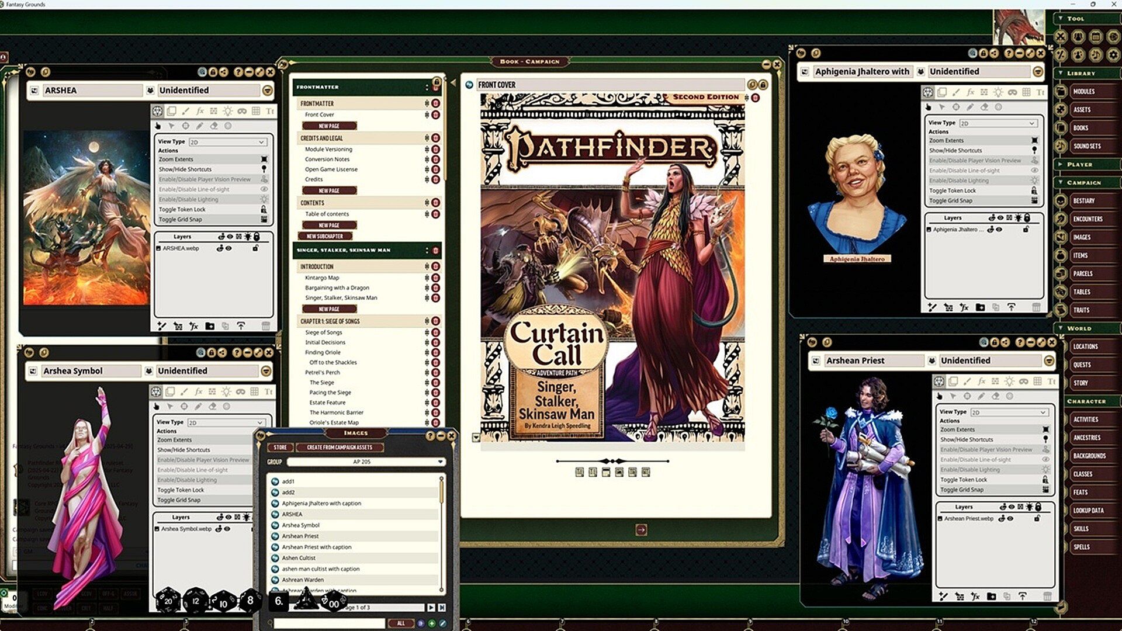Click the Images search input field
1122x631 pixels.
click(x=330, y=623)
